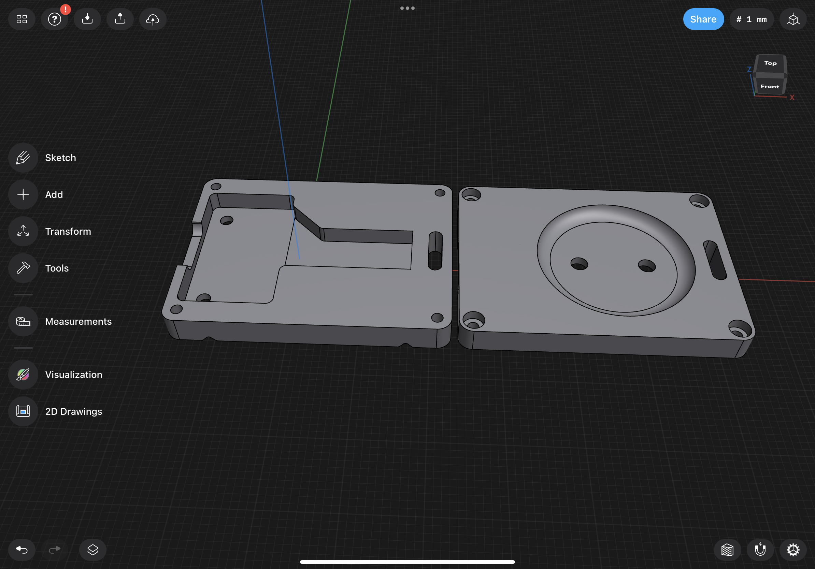This screenshot has height=569, width=815.
Task: Open the help menu with alert badge
Action: pos(55,19)
